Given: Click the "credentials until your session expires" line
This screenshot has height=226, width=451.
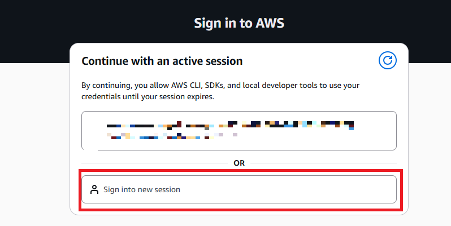Looking at the screenshot, I should tap(148, 97).
